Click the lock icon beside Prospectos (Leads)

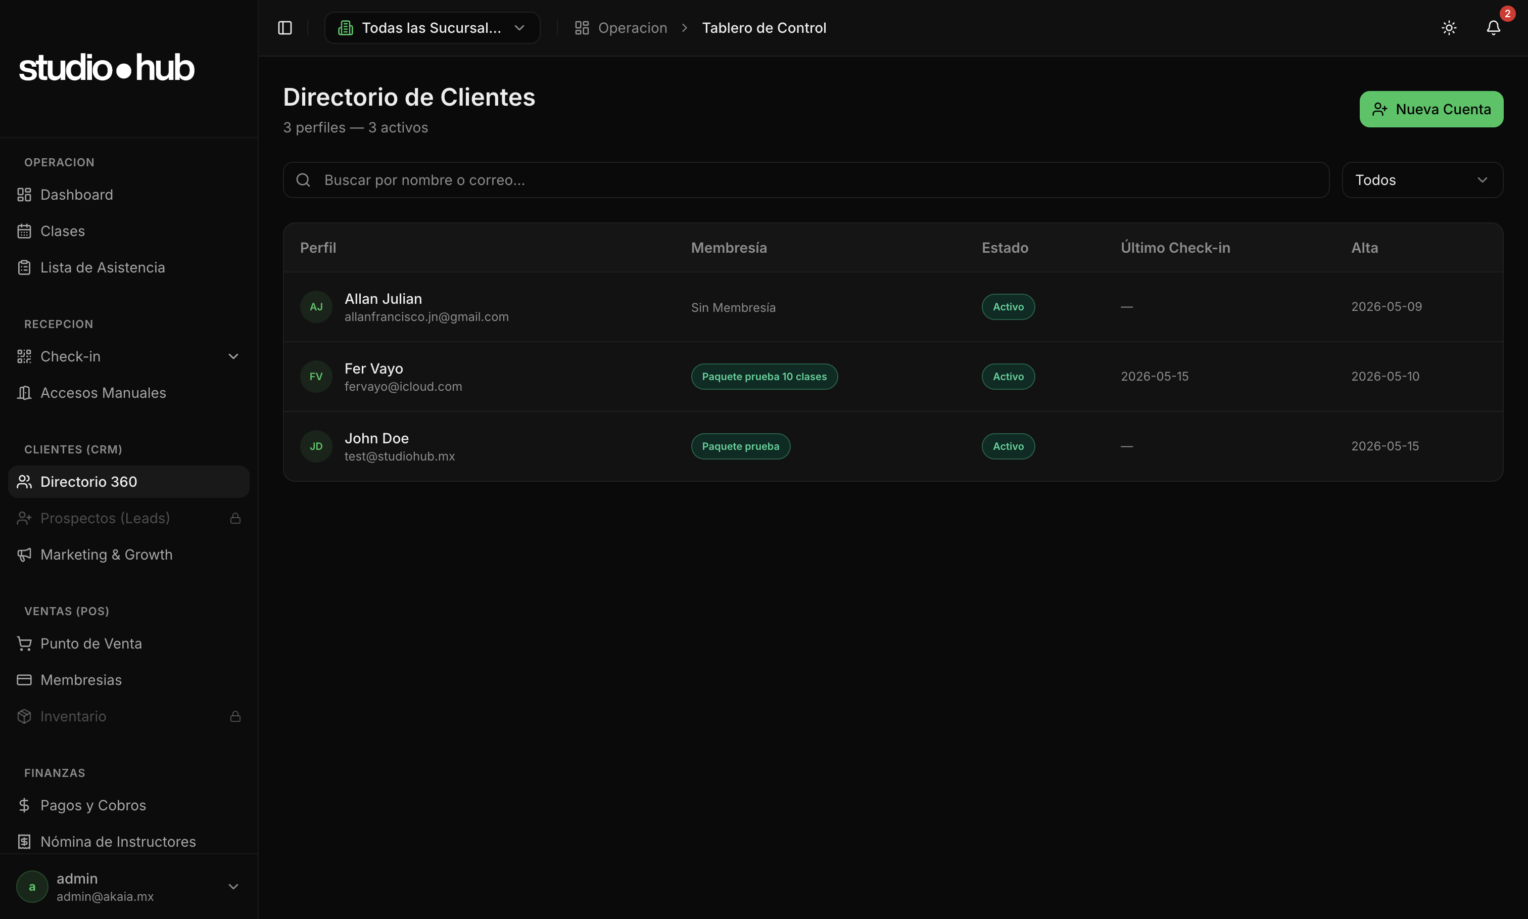[235, 518]
